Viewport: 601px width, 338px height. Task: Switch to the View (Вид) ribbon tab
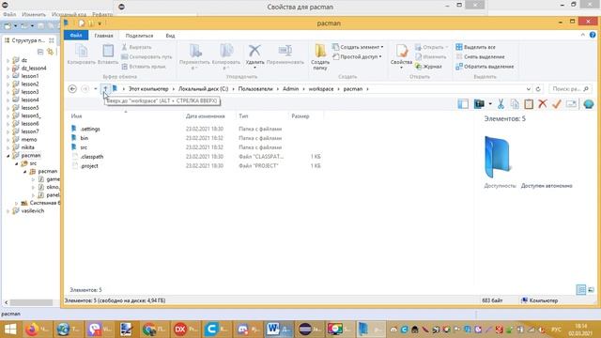170,36
